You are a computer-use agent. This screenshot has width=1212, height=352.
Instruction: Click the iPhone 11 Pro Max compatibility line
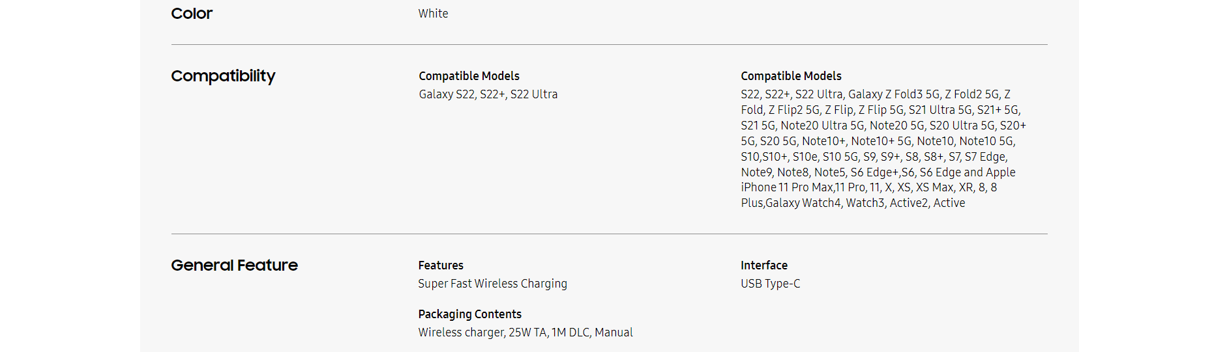[x=869, y=187]
